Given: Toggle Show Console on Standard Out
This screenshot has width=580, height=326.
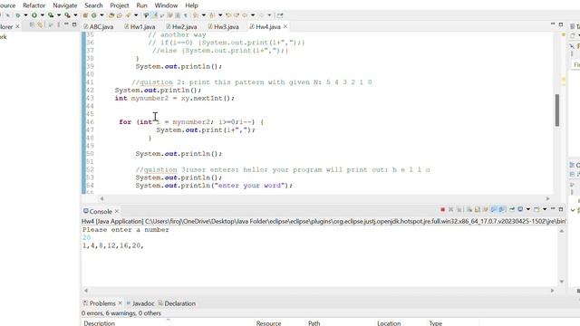Looking at the screenshot, I should pos(493,209).
